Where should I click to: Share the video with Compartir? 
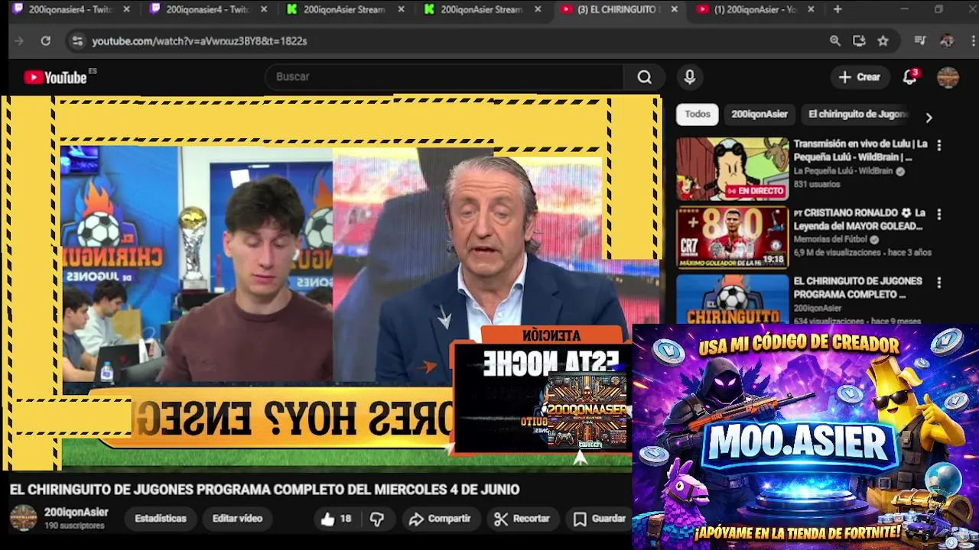[440, 519]
